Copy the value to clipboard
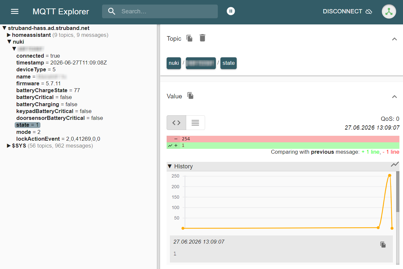 pyautogui.click(x=190, y=95)
